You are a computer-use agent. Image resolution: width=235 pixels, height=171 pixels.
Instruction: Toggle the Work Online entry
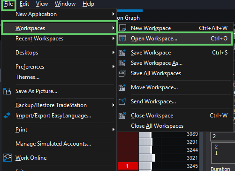tap(31, 158)
